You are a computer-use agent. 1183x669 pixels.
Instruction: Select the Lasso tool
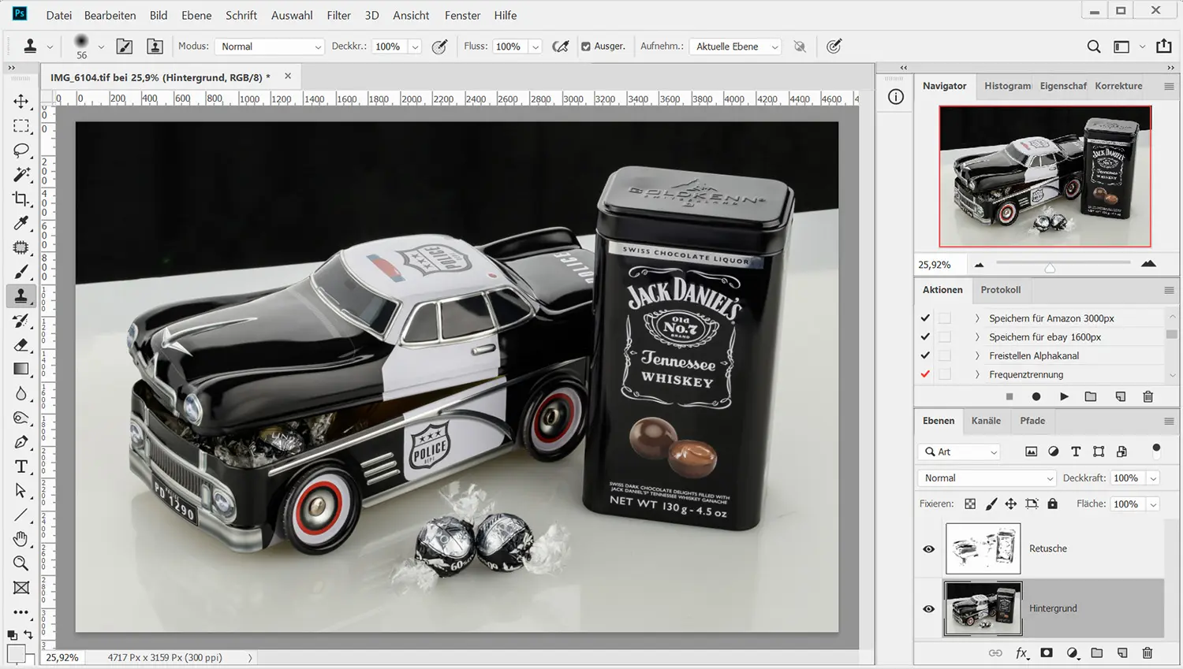(x=21, y=151)
